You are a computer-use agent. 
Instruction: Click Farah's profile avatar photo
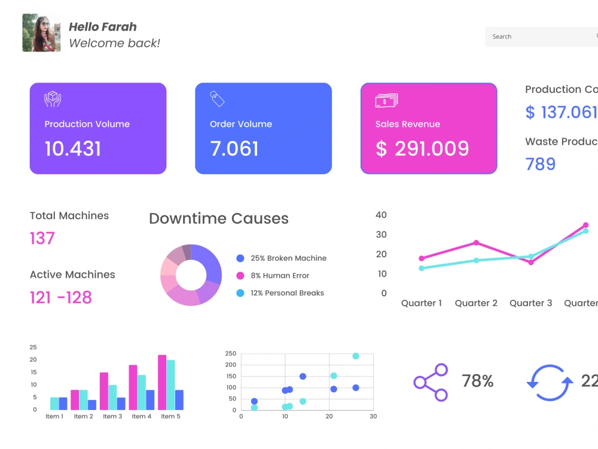(x=41, y=33)
